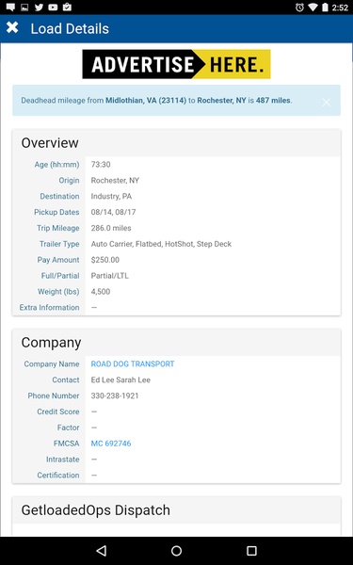Image resolution: width=353 pixels, height=565 pixels.
Task: Tap the Full/Partial label
Action: (60, 276)
